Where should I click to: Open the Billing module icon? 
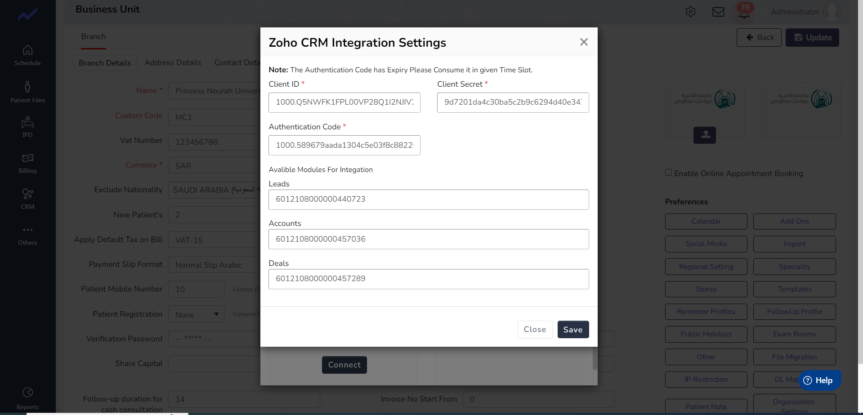pyautogui.click(x=27, y=158)
